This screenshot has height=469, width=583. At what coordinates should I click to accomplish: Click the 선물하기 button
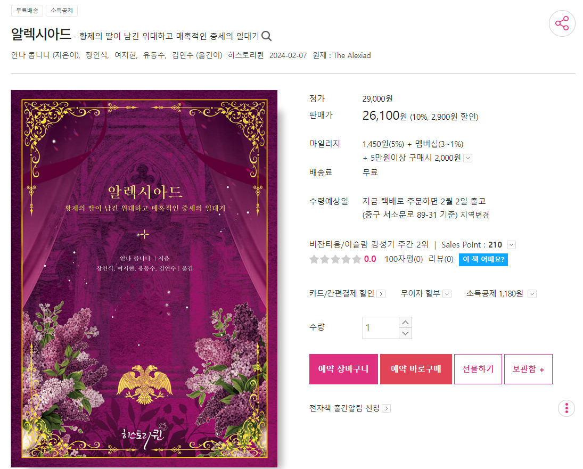click(x=478, y=369)
